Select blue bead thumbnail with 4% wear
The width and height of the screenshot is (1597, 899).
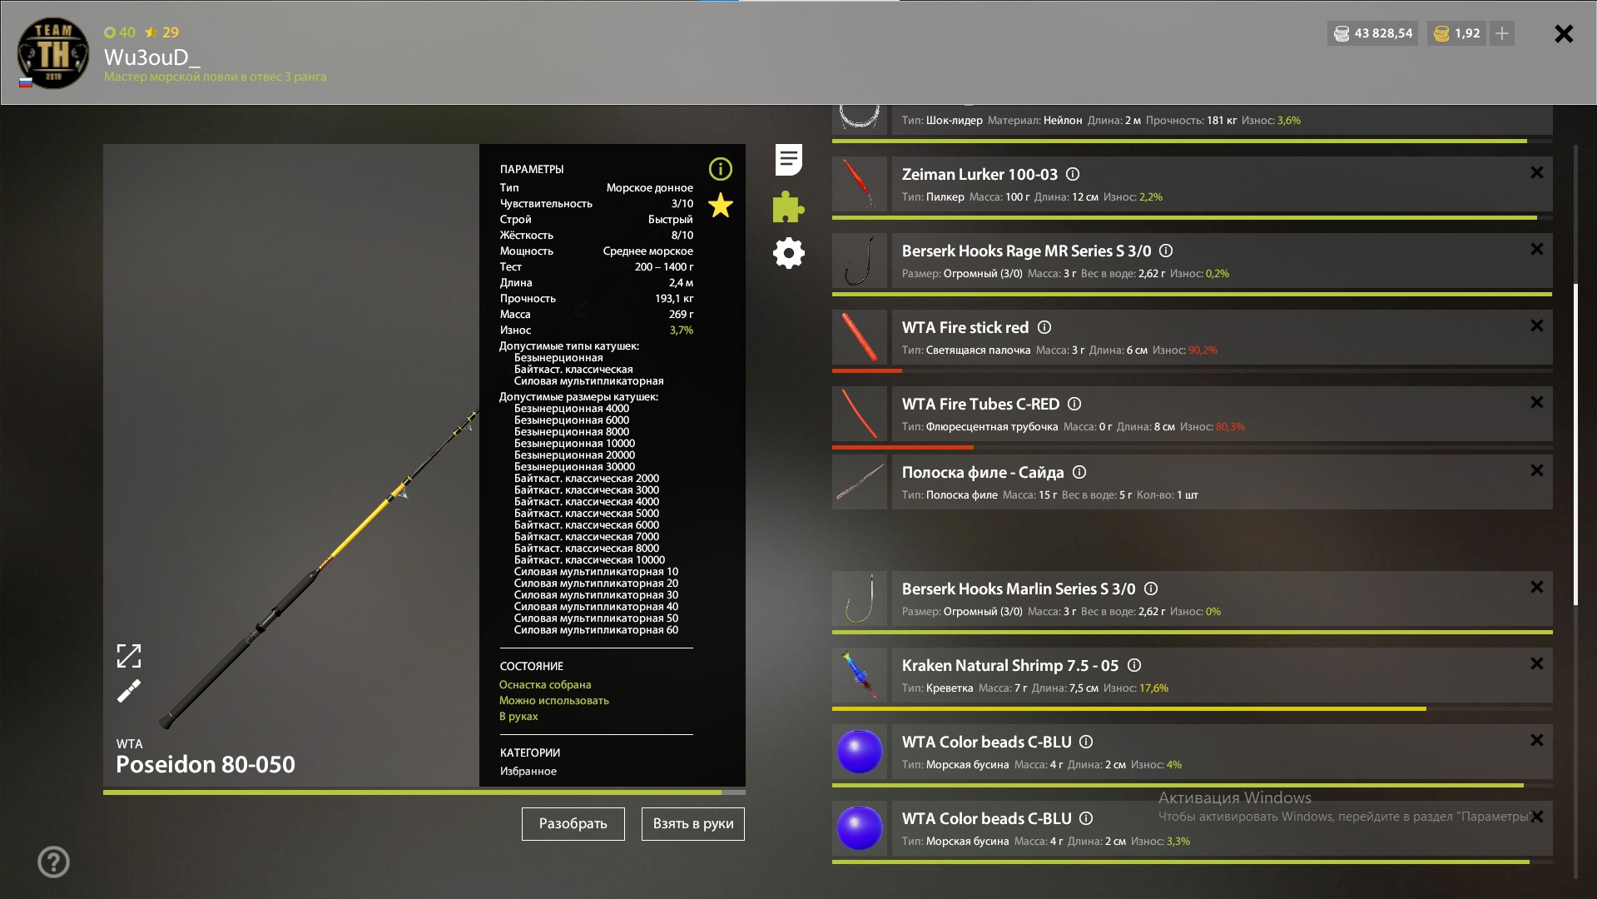pyautogui.click(x=860, y=752)
